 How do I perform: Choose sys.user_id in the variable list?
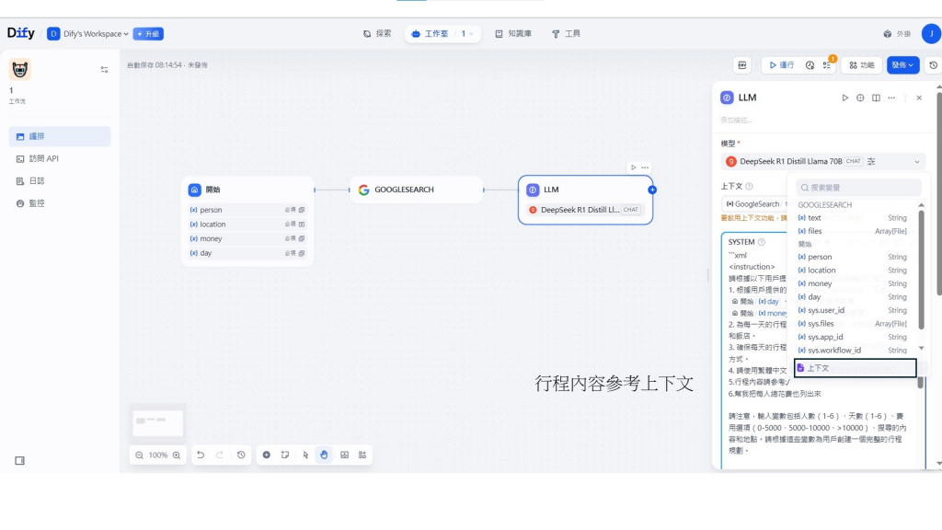(x=853, y=310)
